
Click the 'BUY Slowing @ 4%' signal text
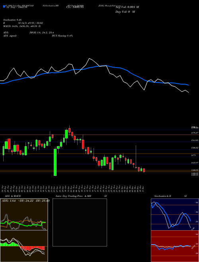(x=62, y=36)
